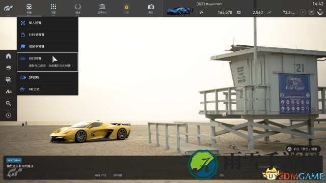
Task: Click the Information news panel
Action: pos(56,168)
